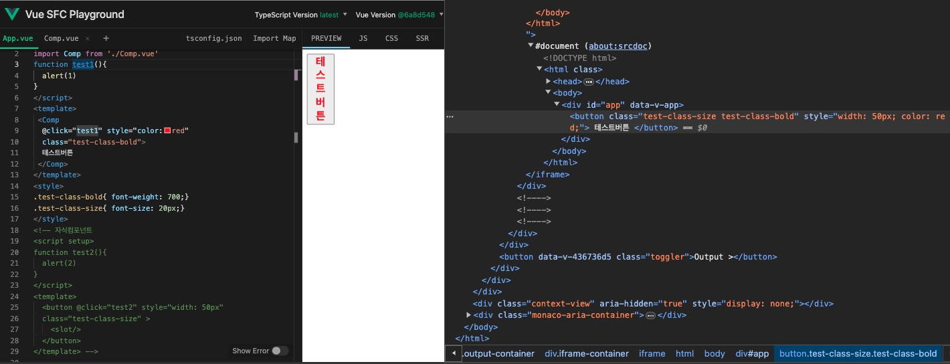Click the "latest" TypeScript version label
The height and width of the screenshot is (364, 950).
click(x=330, y=15)
